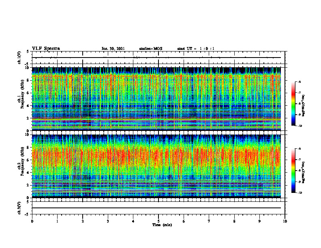Screen dimensions: 321x248
Task: Click the x-axis tick label '7'
Action: click(209, 221)
